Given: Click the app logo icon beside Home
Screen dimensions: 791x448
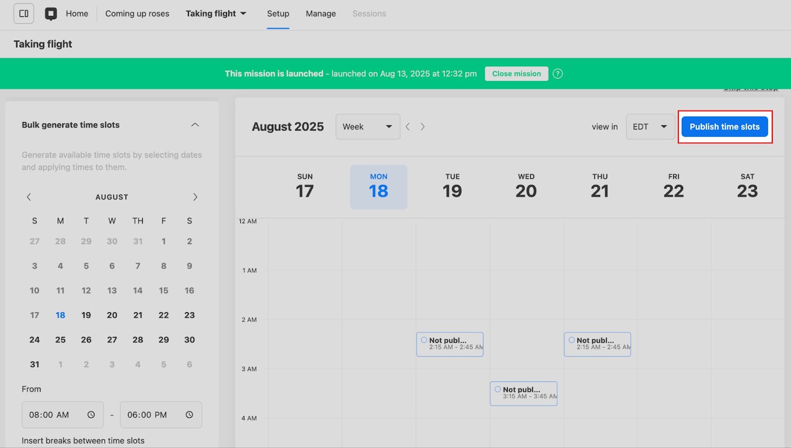Looking at the screenshot, I should tap(51, 14).
